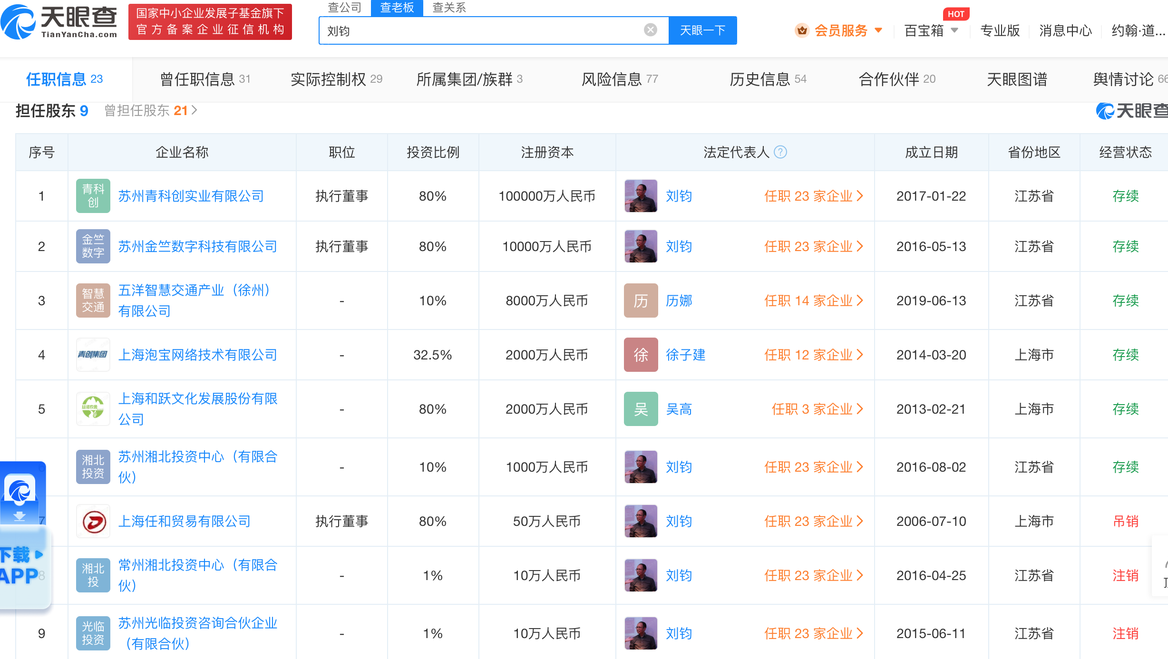Click the 历娜 avatar tile
This screenshot has width=1168, height=659.
[641, 300]
